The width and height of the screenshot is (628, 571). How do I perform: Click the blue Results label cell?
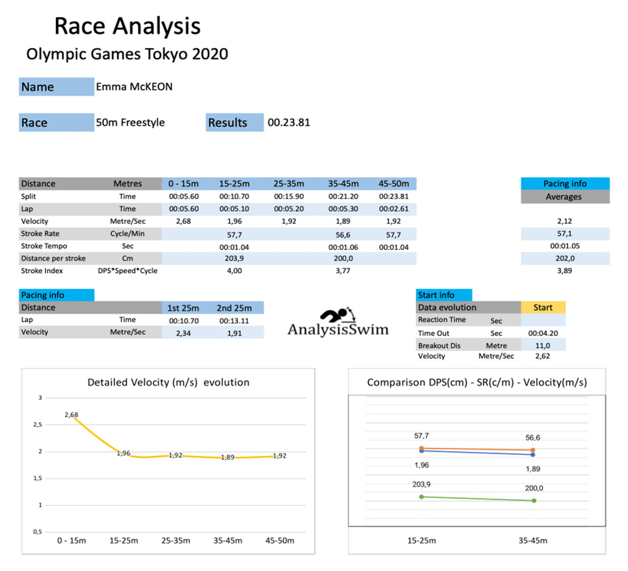click(x=234, y=122)
